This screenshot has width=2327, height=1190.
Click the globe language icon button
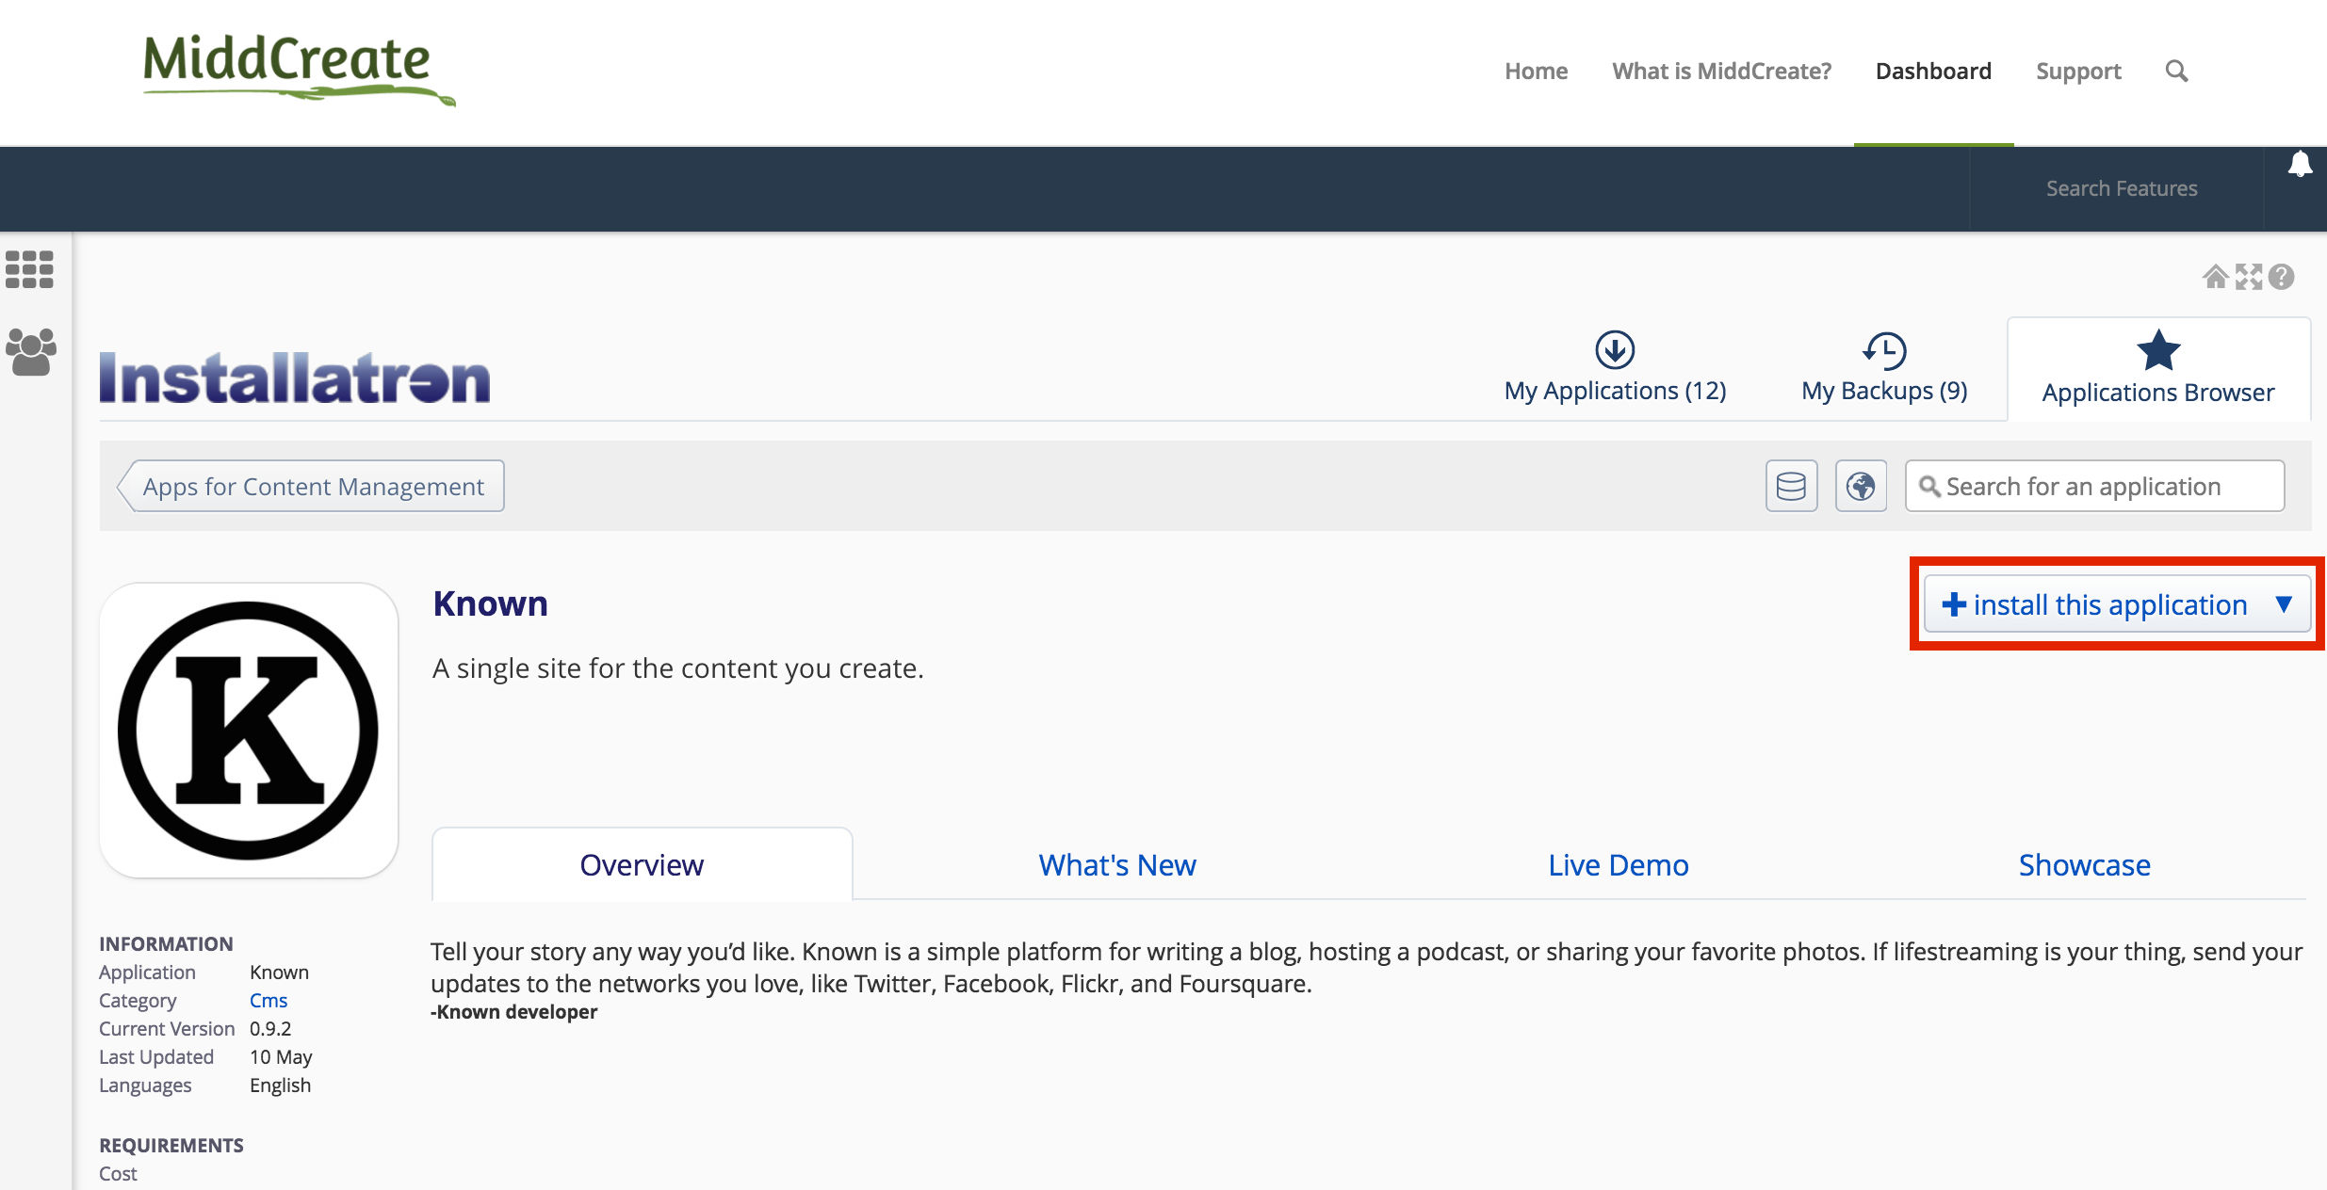pyautogui.click(x=1861, y=487)
